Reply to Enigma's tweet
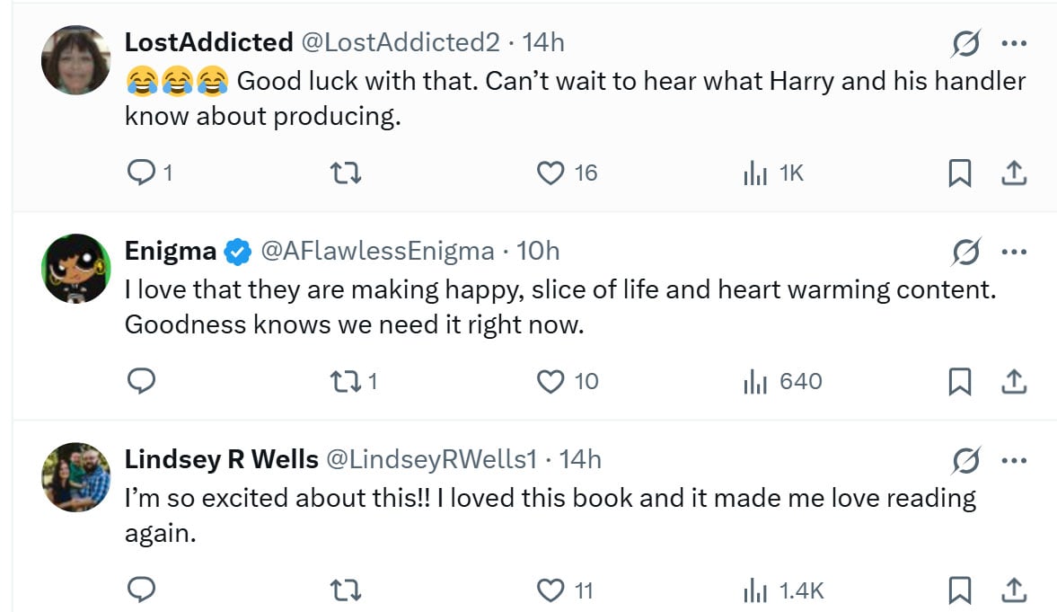Screen dimensions: 1057x612 [x=141, y=382]
